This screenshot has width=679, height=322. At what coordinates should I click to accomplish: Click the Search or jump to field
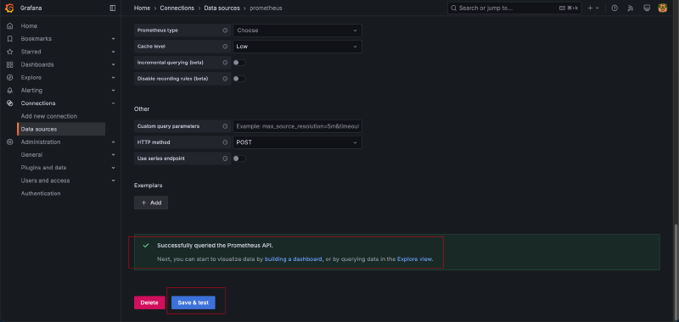[x=514, y=8]
